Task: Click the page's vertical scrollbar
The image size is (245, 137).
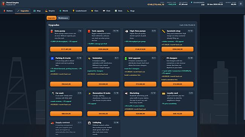Action: pyautogui.click(x=244, y=67)
